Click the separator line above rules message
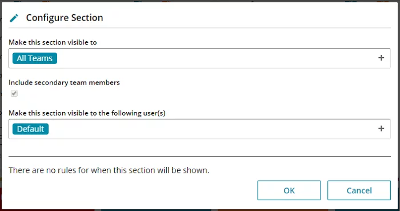 pyautogui.click(x=199, y=156)
